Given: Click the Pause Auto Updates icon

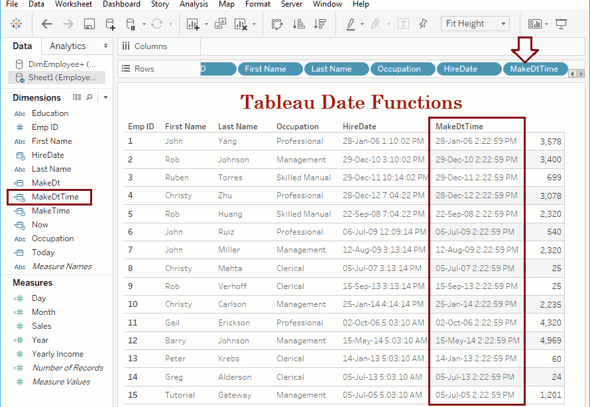Looking at the screenshot, I should pyautogui.click(x=131, y=24).
